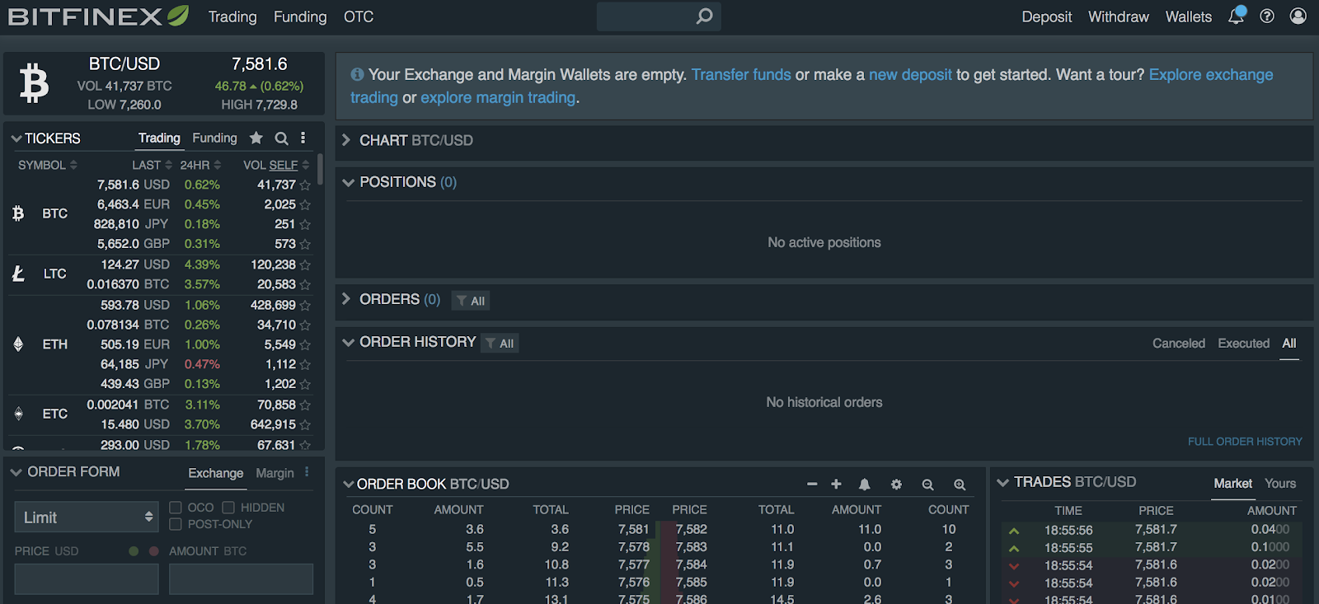Click Deposit in the top bar
Viewport: 1319px width, 604px height.
click(x=1047, y=16)
